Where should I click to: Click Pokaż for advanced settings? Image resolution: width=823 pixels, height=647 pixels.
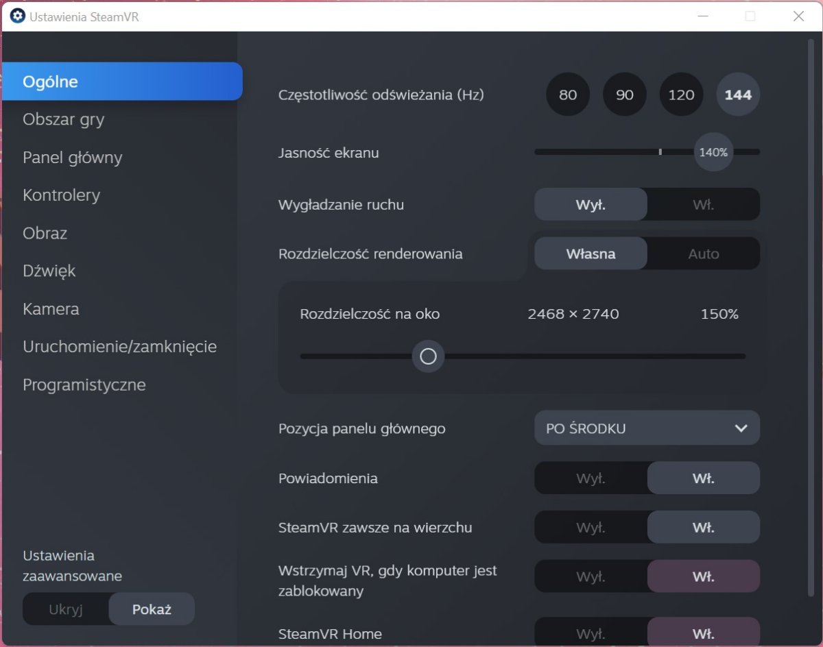(x=152, y=609)
